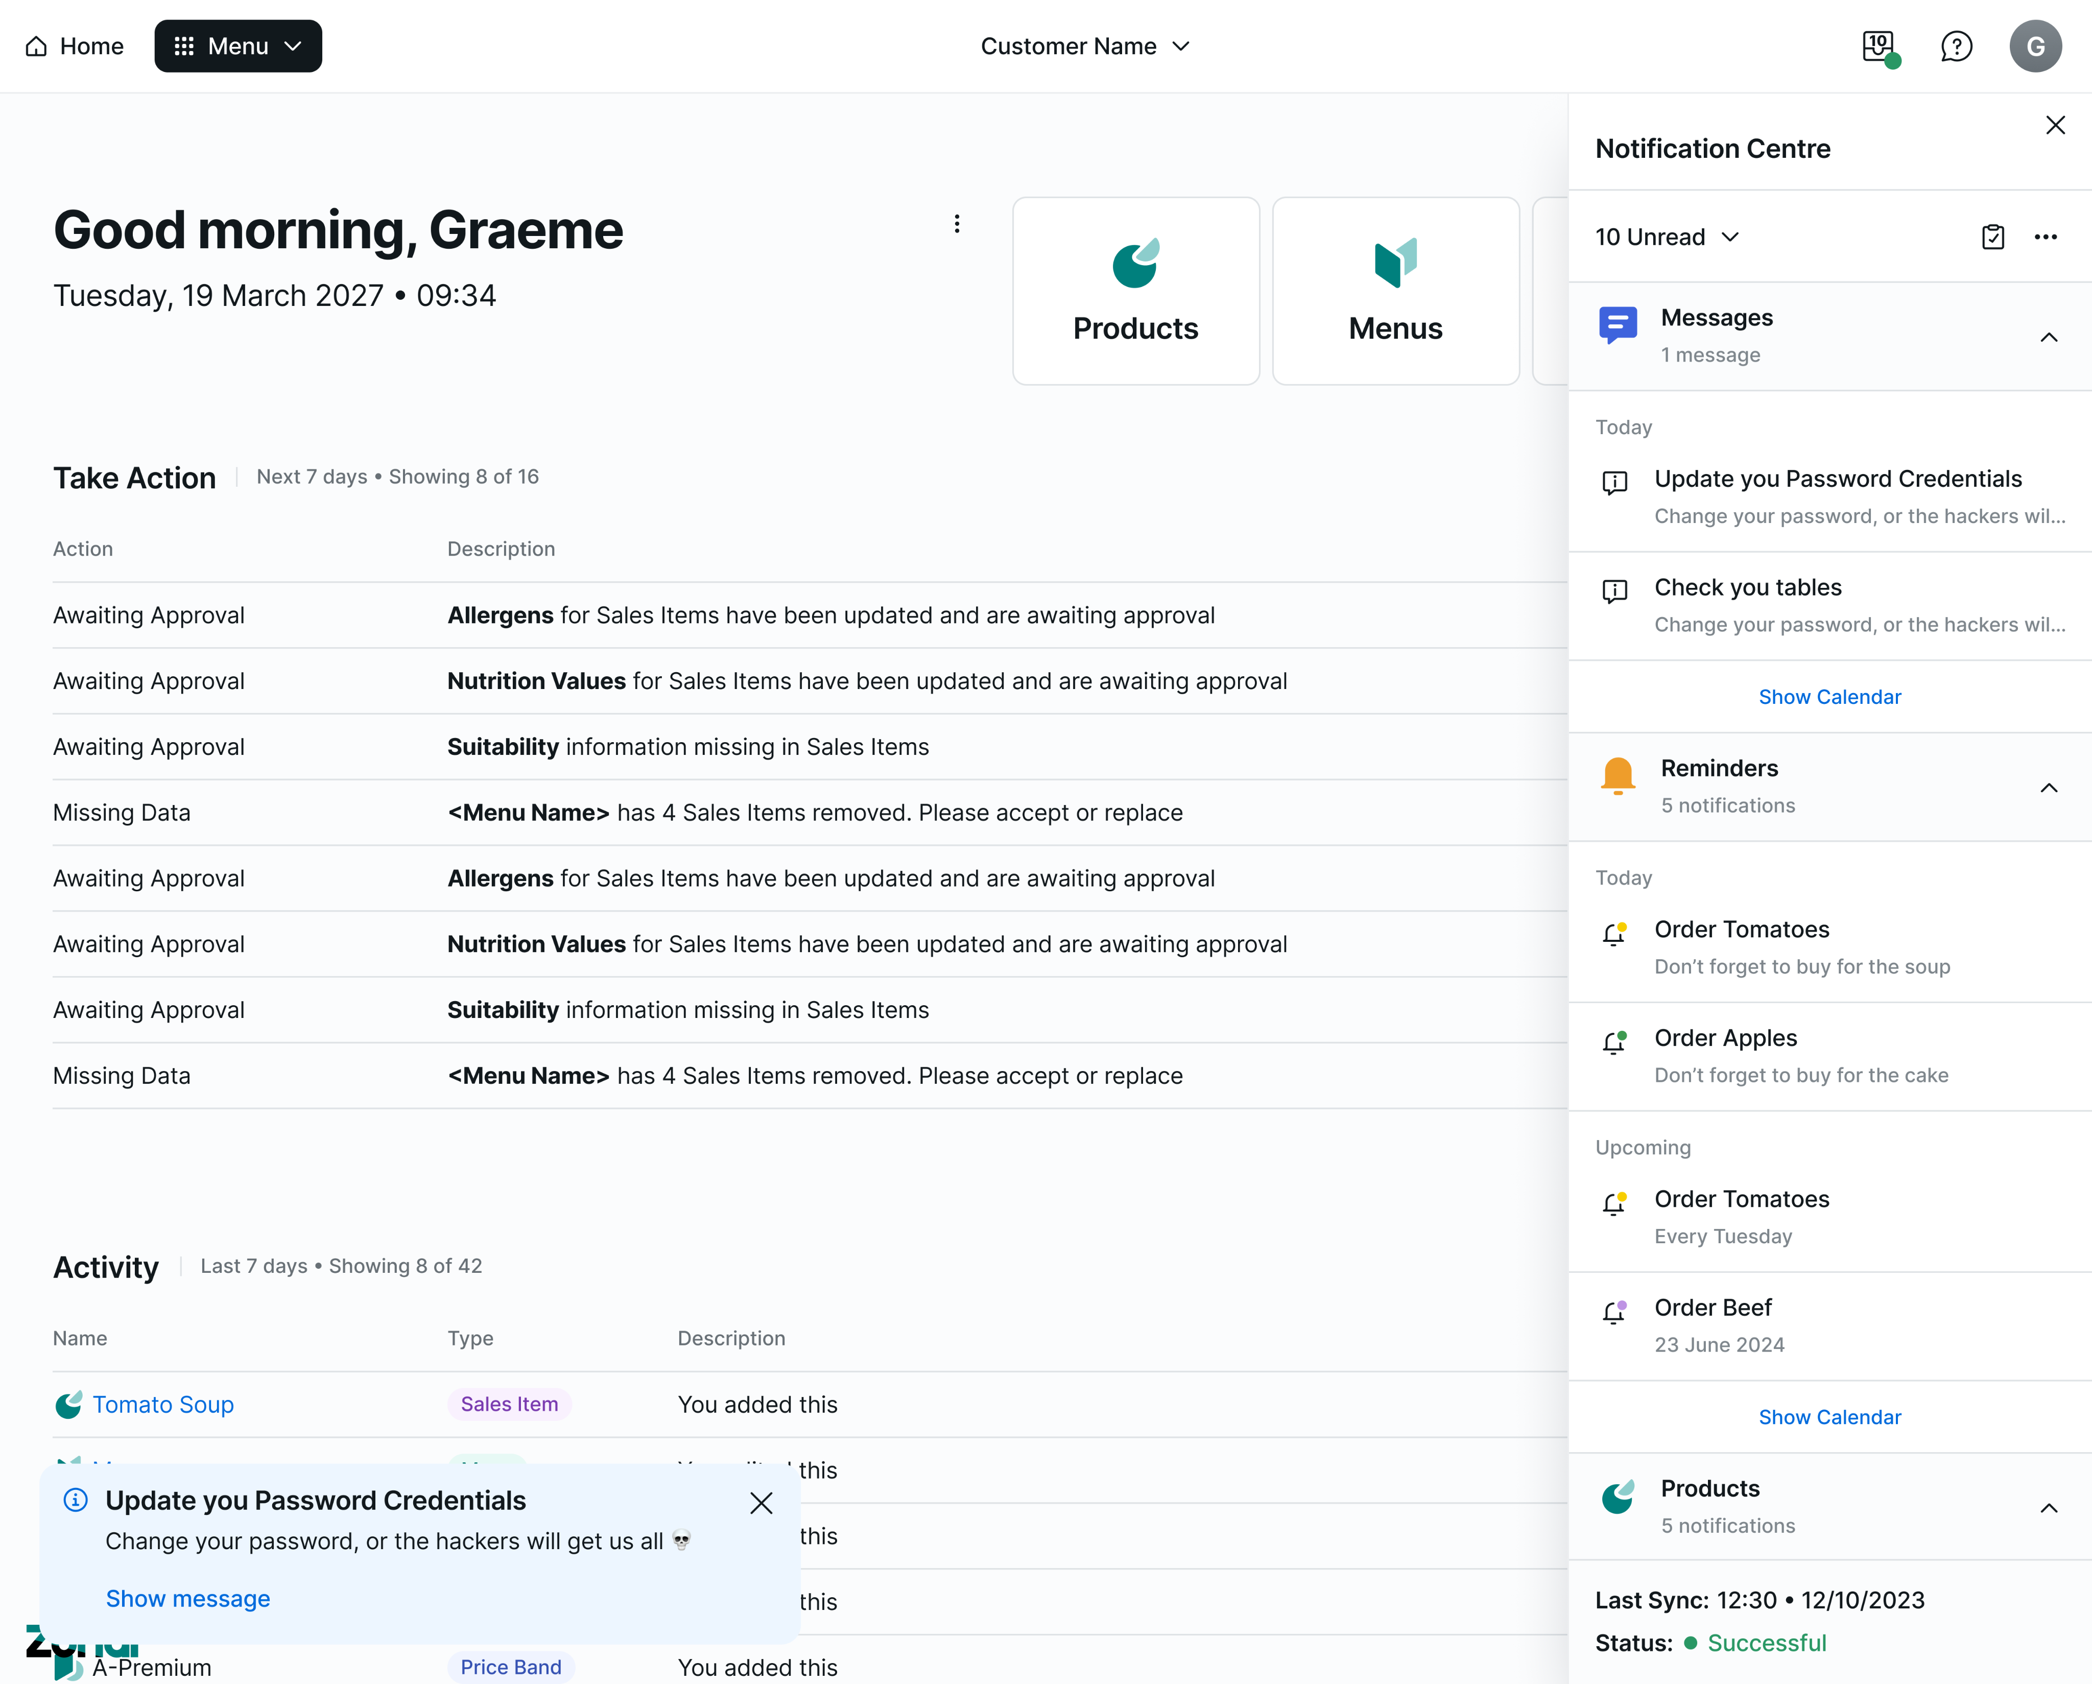Open the 10 Unread filter dropdown
2092x1684 pixels.
[1667, 237]
